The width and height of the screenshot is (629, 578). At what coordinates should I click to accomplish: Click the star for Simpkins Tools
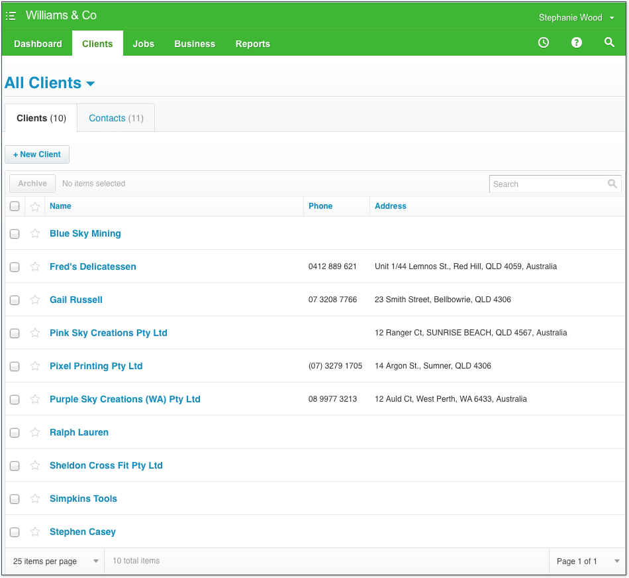click(x=35, y=498)
